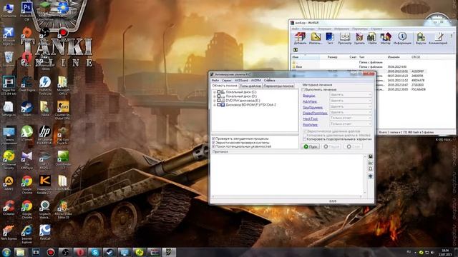
Task: Enable the 'Выполнять лечение' checkbox
Action: (x=303, y=89)
